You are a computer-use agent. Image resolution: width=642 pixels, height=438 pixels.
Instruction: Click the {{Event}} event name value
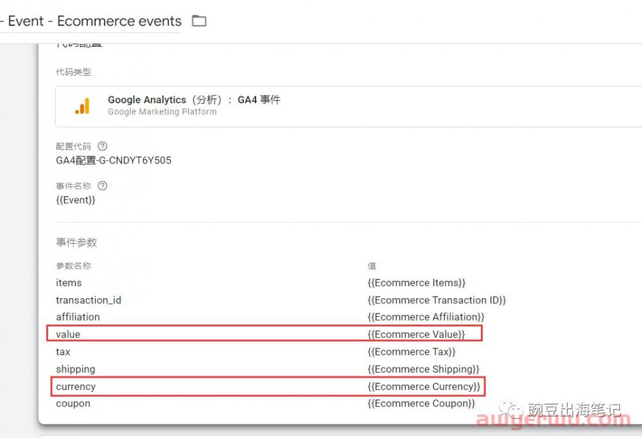pos(76,200)
